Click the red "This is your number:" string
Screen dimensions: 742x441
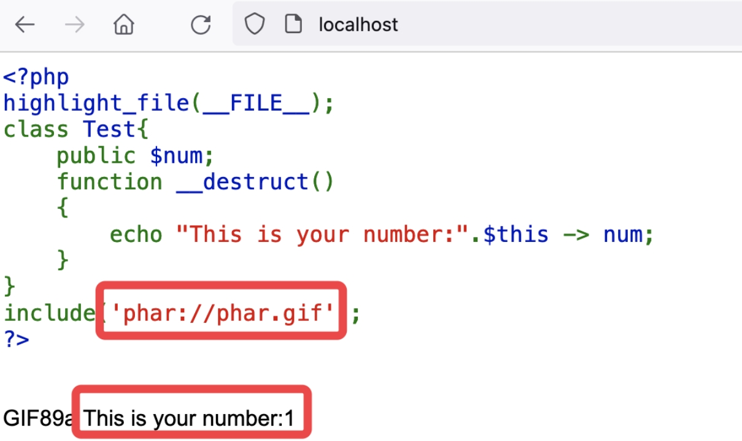(323, 235)
